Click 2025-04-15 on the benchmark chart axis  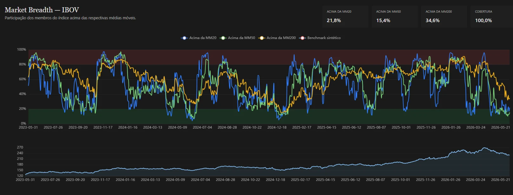[326, 180]
